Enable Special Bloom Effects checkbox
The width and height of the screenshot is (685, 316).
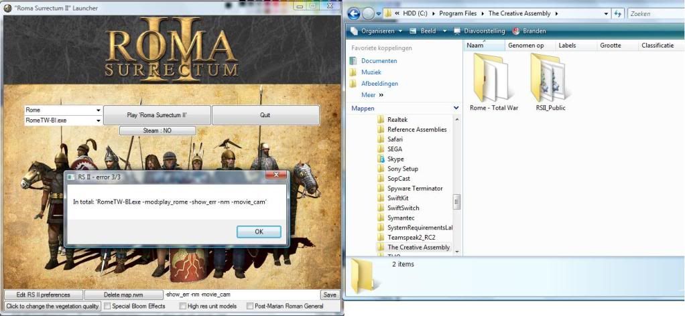107,307
